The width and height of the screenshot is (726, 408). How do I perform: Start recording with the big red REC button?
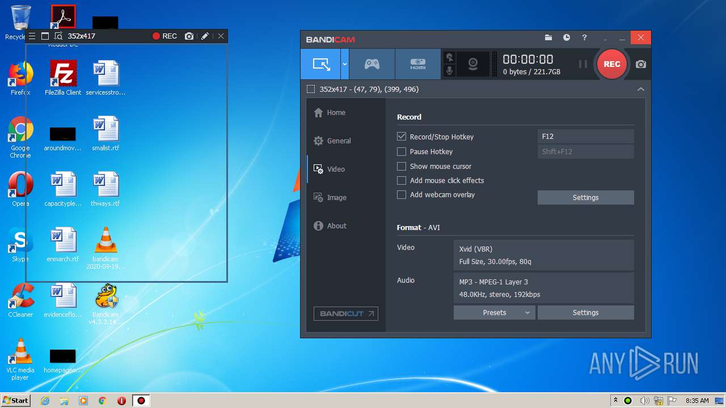pyautogui.click(x=611, y=64)
